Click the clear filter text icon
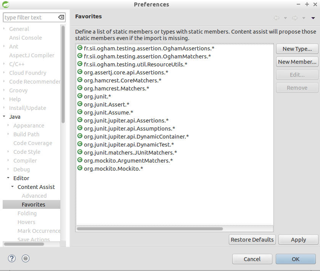320x271 pixels. [x=61, y=17]
